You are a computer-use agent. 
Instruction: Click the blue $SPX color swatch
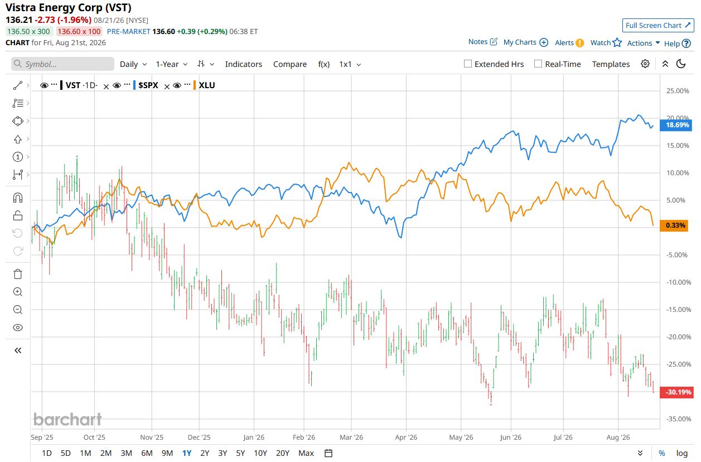[134, 85]
